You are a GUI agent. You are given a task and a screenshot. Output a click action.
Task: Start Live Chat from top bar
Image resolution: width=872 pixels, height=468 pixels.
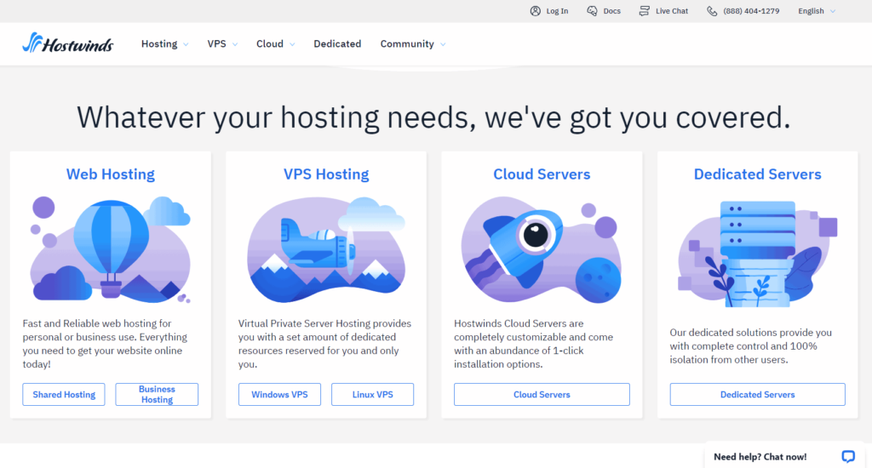coord(671,11)
